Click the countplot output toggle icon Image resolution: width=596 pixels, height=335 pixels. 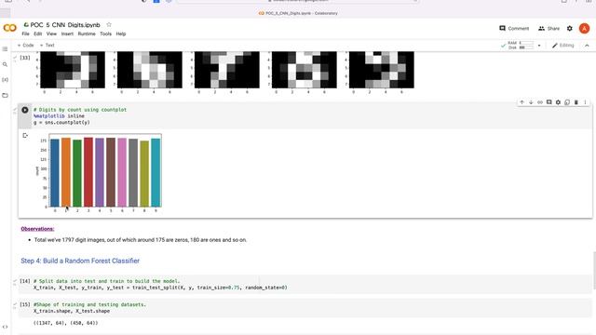pyautogui.click(x=25, y=136)
